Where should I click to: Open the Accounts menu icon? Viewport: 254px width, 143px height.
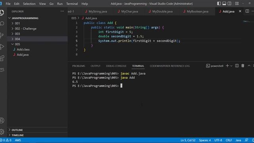tap(2, 120)
